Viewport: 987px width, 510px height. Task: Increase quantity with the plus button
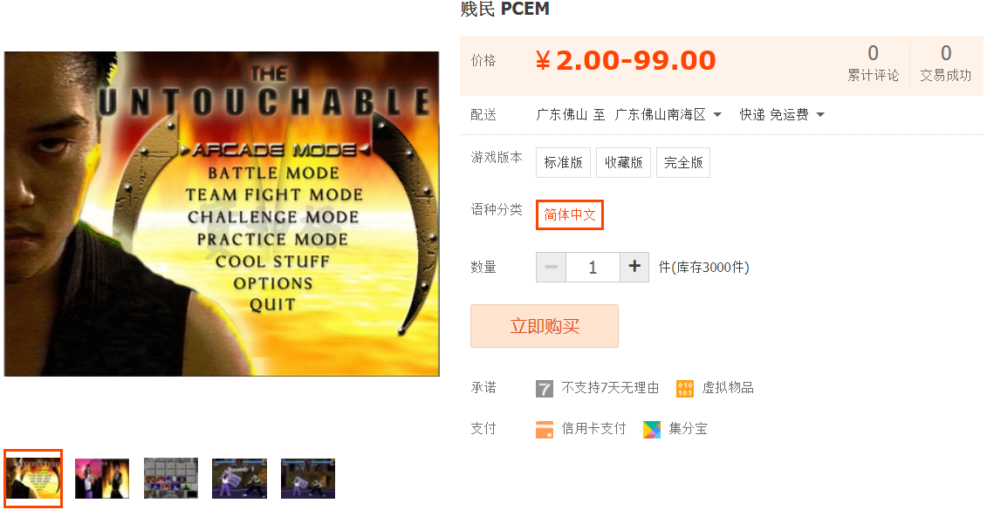[x=634, y=268]
